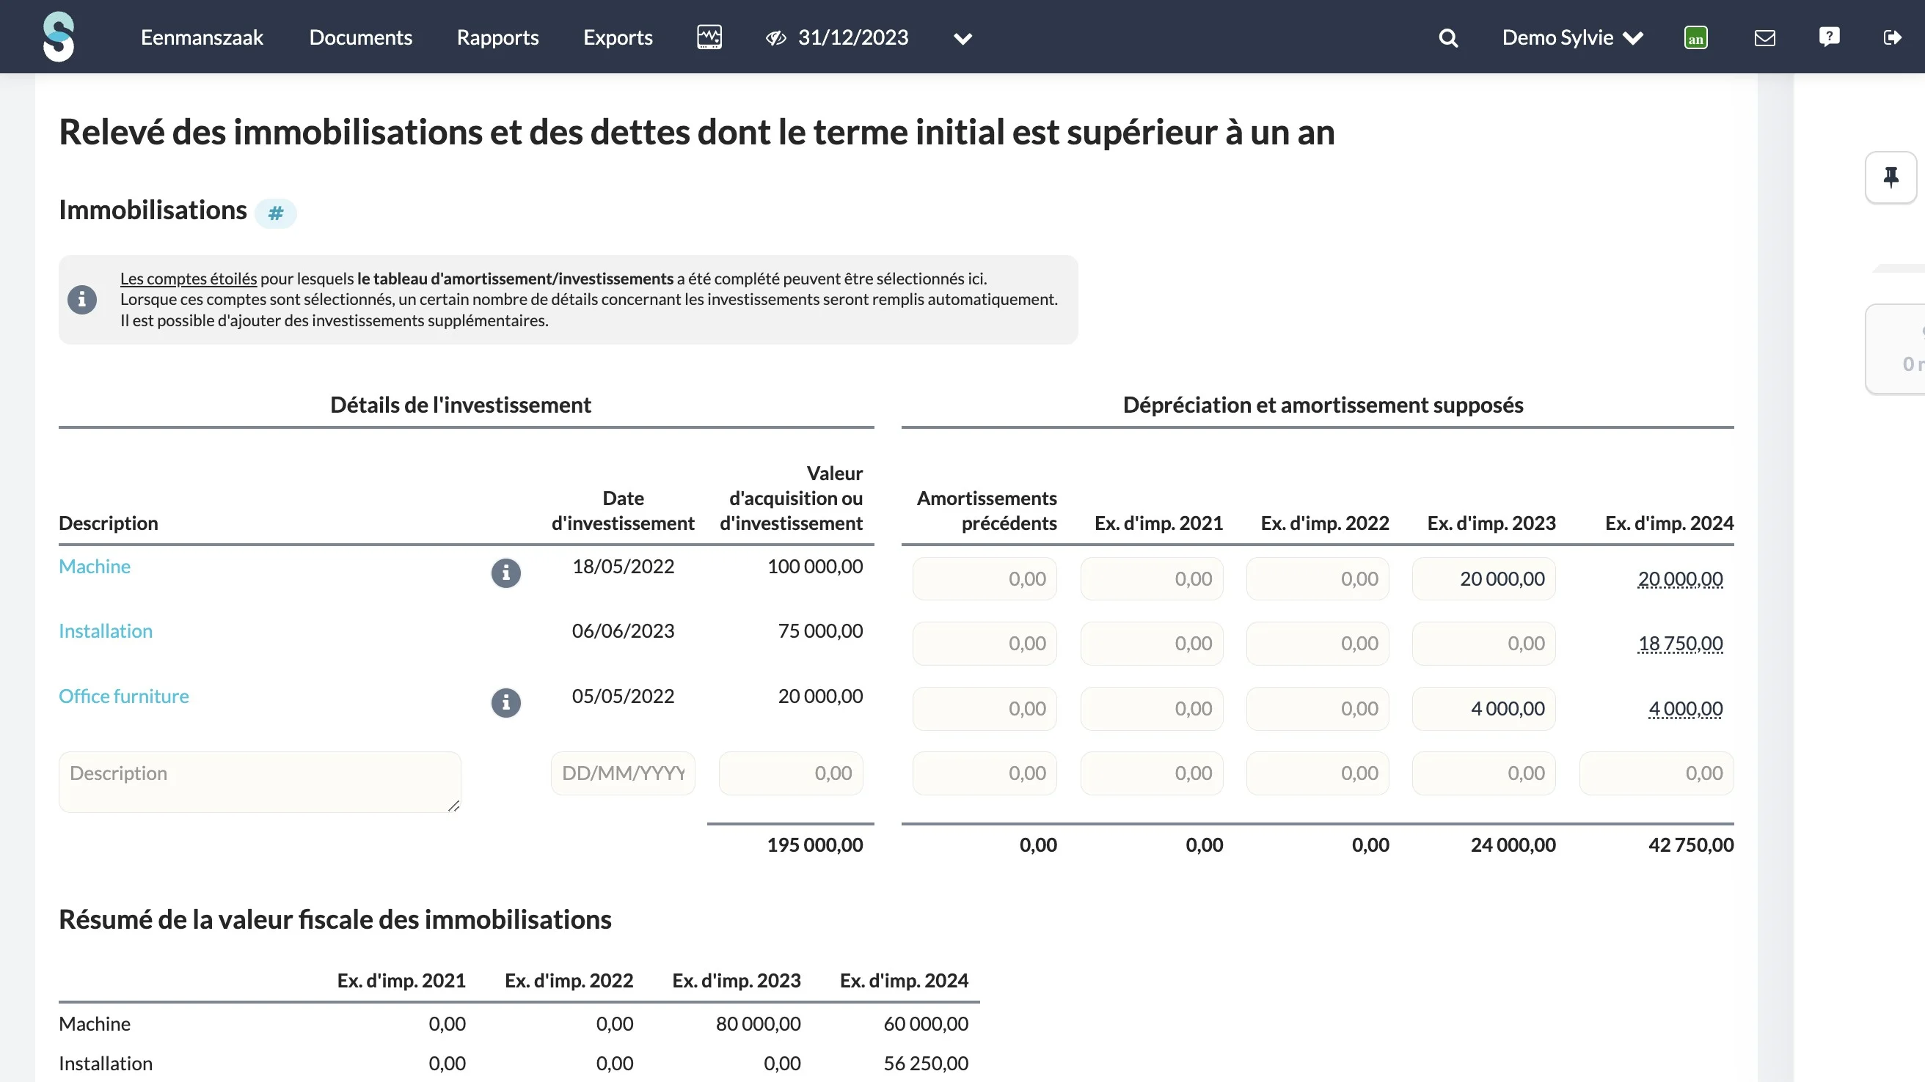The width and height of the screenshot is (1925, 1082).
Task: Click Office furniture's 2024 value 4 000,00
Action: 1685,709
